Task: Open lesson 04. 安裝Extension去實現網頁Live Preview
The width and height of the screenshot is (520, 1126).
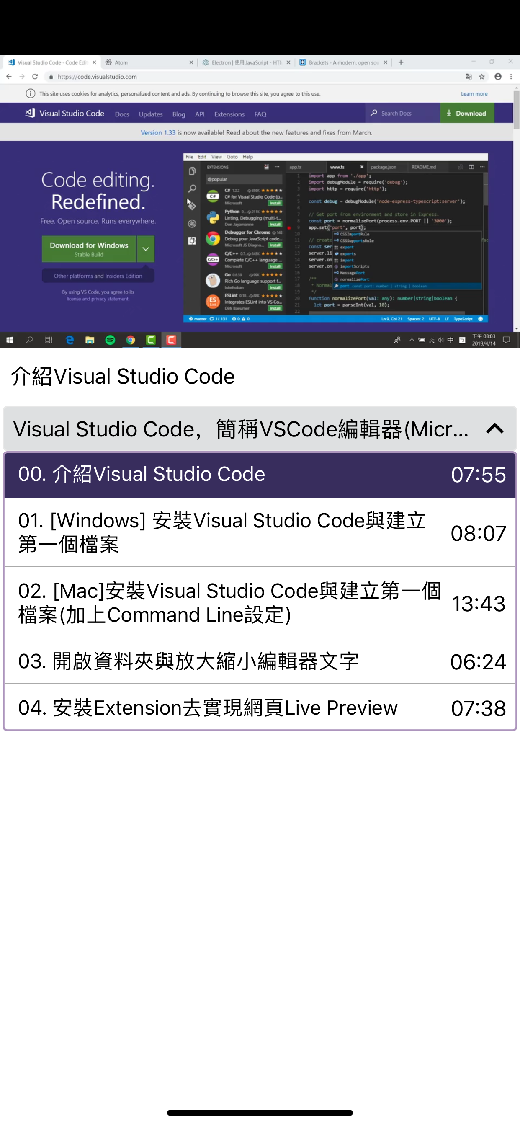Action: pos(260,707)
